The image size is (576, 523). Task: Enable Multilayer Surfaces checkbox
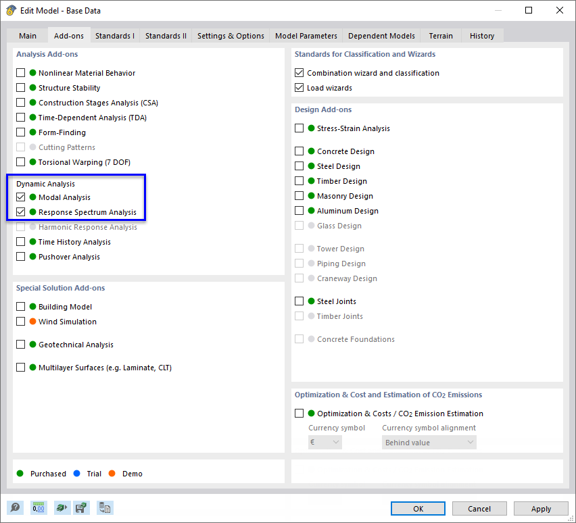pyautogui.click(x=20, y=368)
